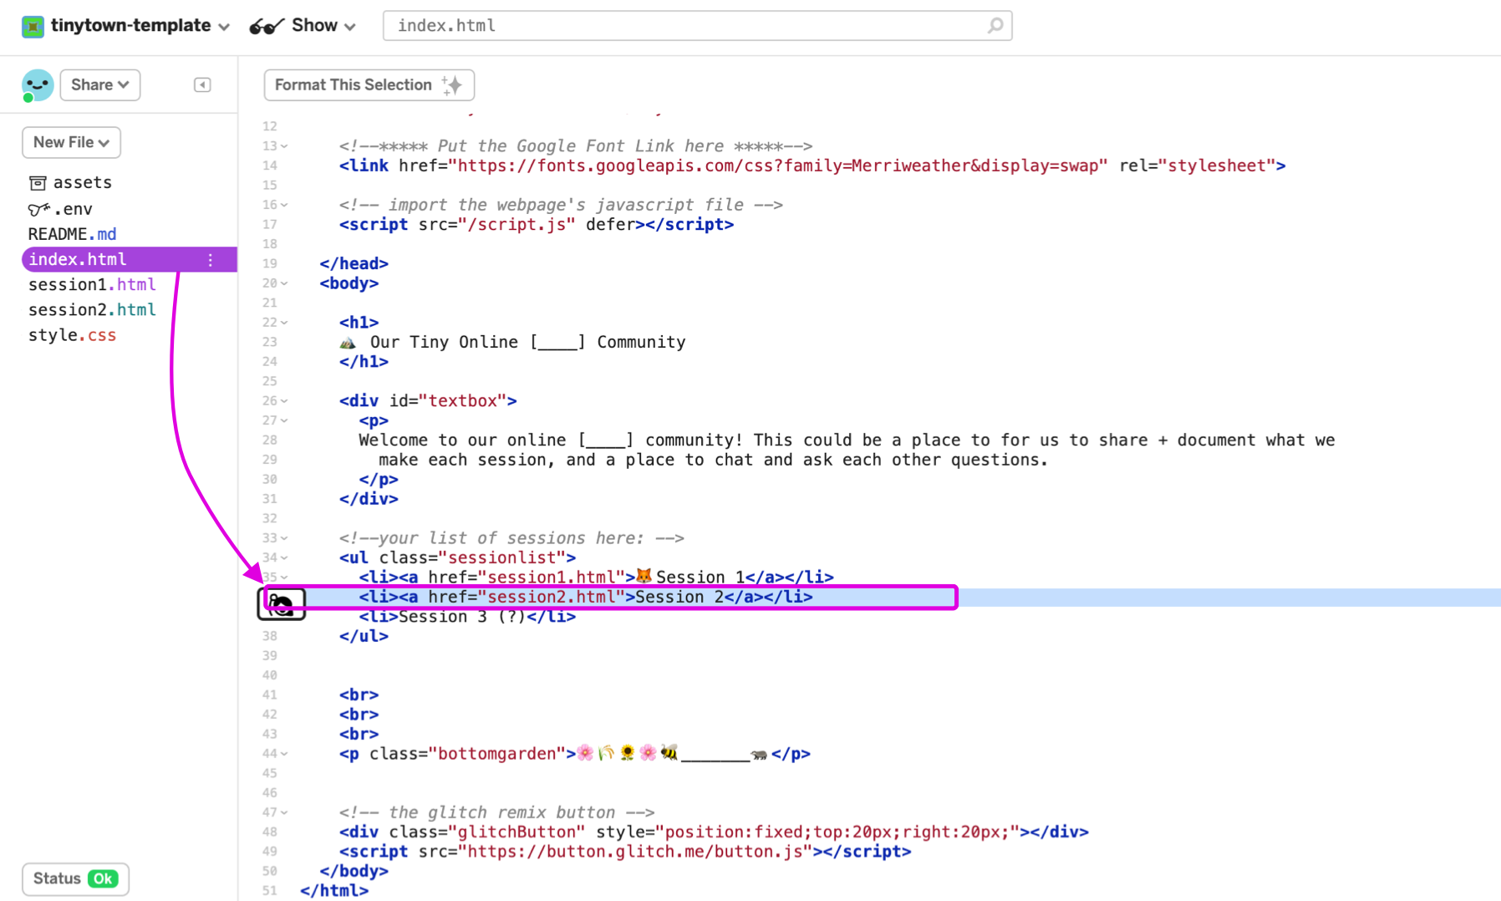Click the archive icon next to assets
The width and height of the screenshot is (1501, 901).
coord(37,181)
